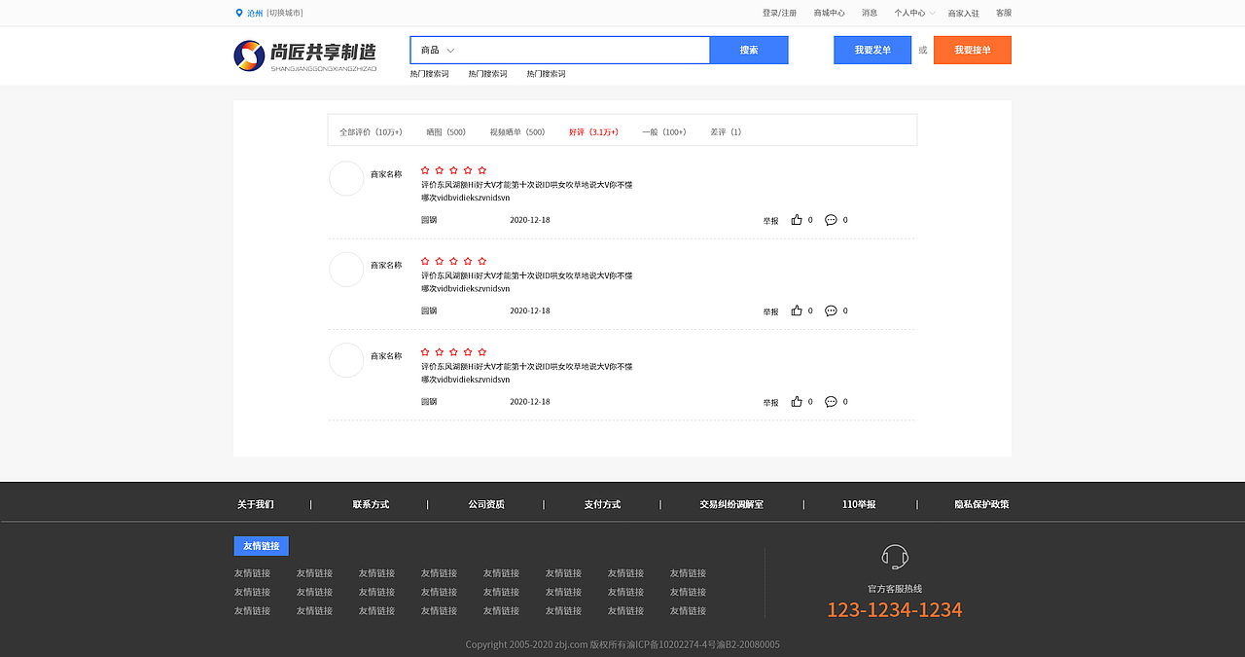1245x657 pixels.
Task: Go to 商城中心
Action: coord(829,13)
